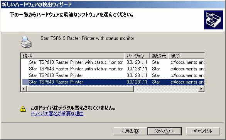Open the ドライバの署名が重要な理由 link

tap(57, 114)
